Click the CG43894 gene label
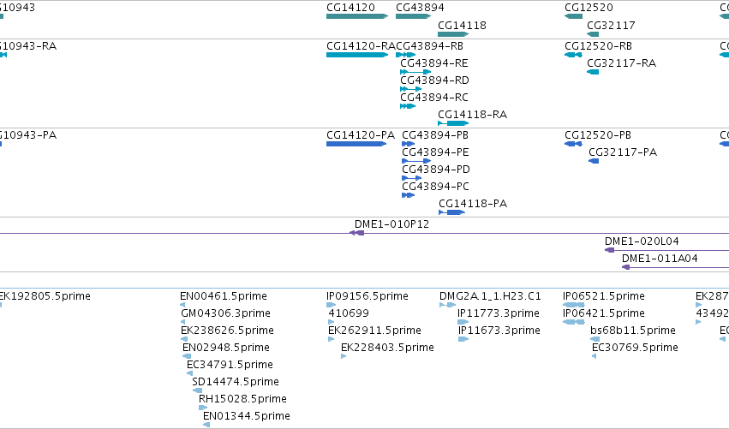Viewport: 729px width, 429px height. pos(420,8)
